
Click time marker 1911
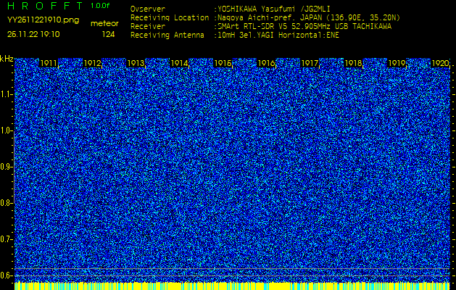[x=49, y=63]
